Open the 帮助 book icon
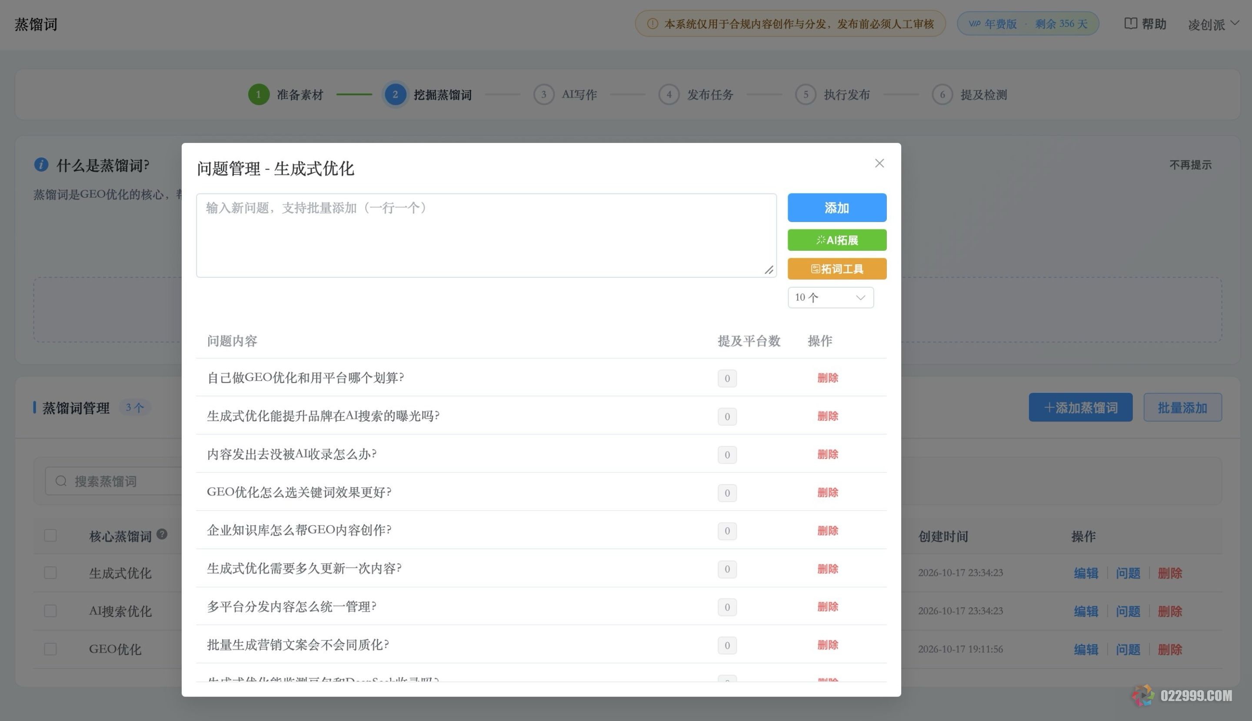1252x721 pixels. click(x=1130, y=23)
